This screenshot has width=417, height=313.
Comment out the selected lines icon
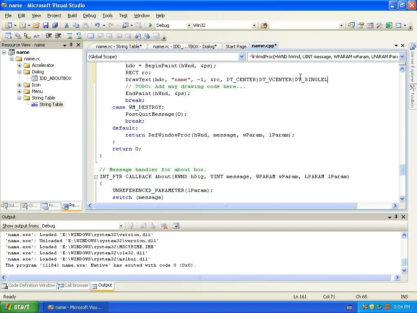[69, 36]
